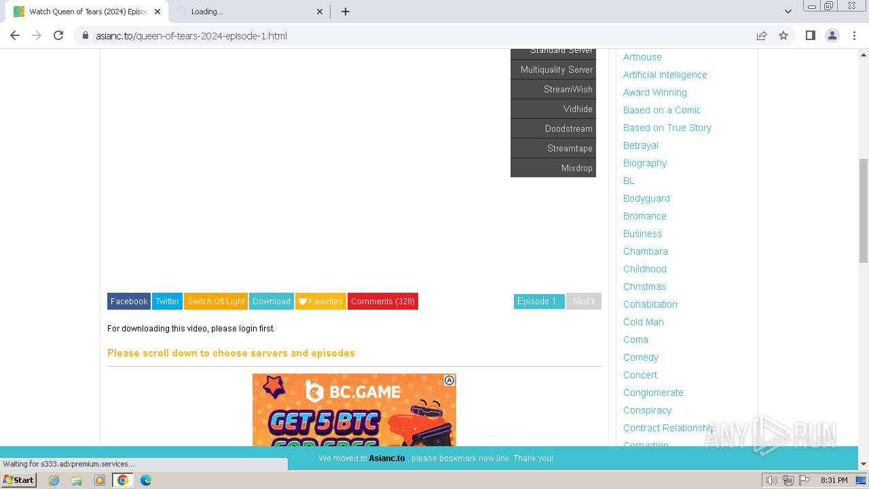Open the Award Winning genre
The image size is (869, 489).
(x=655, y=92)
